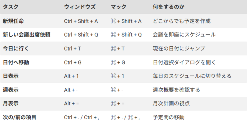Select the 何をするのか column header
This screenshot has width=247, height=125.
pyautogui.click(x=169, y=7)
